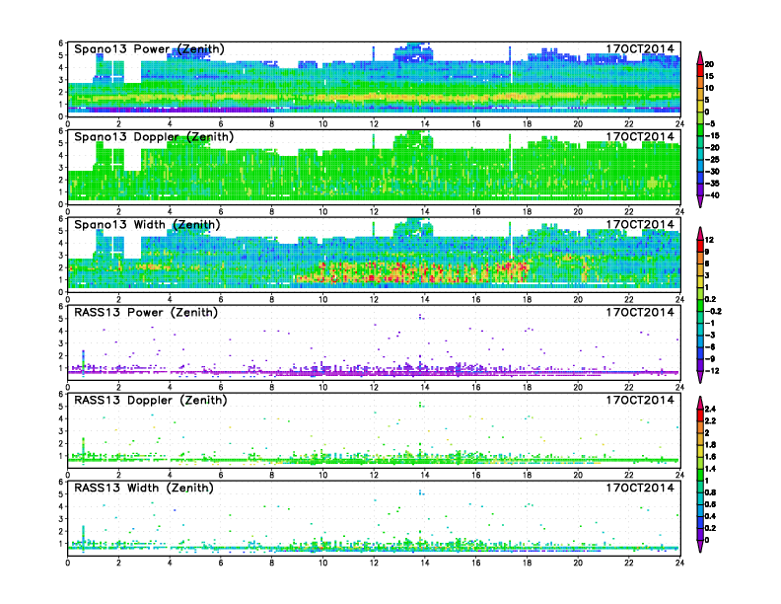Click hour 24 tick label under Spano13 Power
This screenshot has height=604, width=781.
click(679, 123)
